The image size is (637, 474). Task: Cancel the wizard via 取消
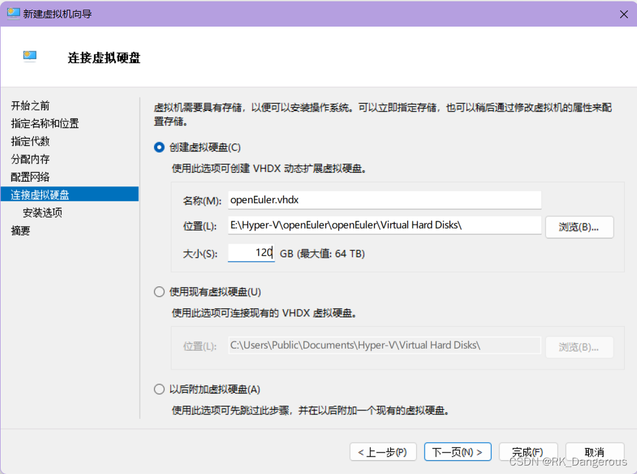pyautogui.click(x=595, y=451)
